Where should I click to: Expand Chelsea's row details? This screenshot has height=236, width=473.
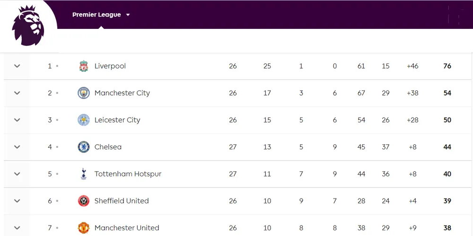click(17, 147)
